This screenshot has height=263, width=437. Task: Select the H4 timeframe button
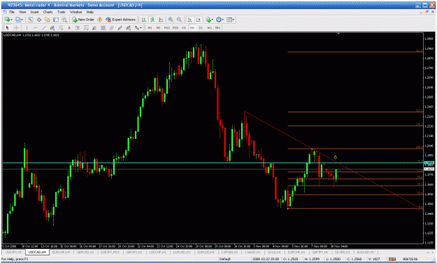click(192, 28)
